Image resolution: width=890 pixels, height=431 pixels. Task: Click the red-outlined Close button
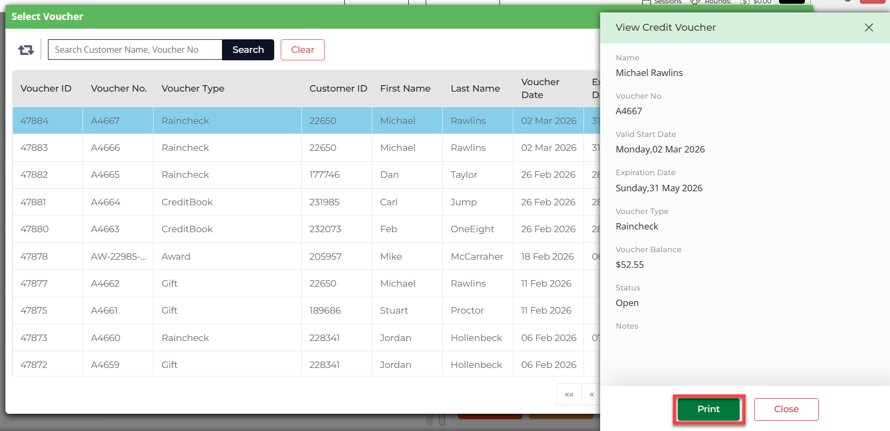click(786, 409)
